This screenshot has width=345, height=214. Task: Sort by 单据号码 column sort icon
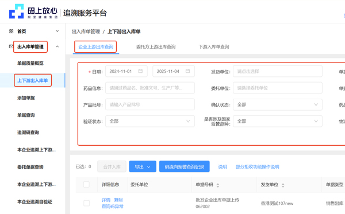(218, 185)
